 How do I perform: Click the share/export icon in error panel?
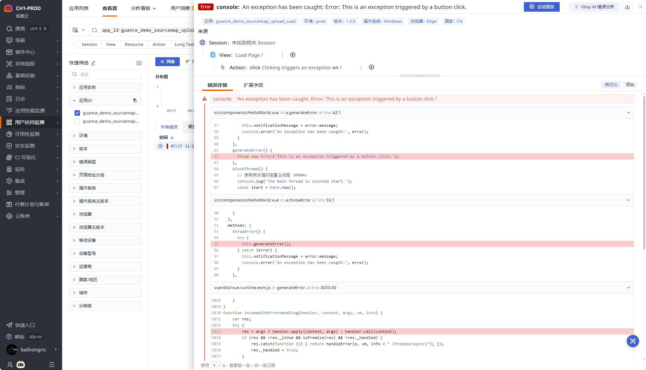(627, 7)
